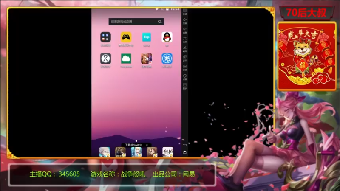The height and width of the screenshot is (191, 340).
Task: Open the QQ penguin app
Action: coord(167,37)
